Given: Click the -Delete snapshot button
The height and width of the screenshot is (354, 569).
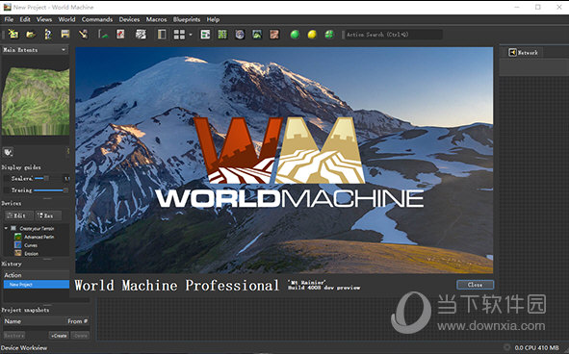Looking at the screenshot, I should (x=80, y=336).
